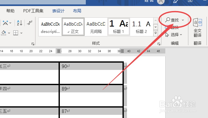The width and height of the screenshot is (208, 118).
Task: Click the table cell containing 90
Action: (91, 73)
